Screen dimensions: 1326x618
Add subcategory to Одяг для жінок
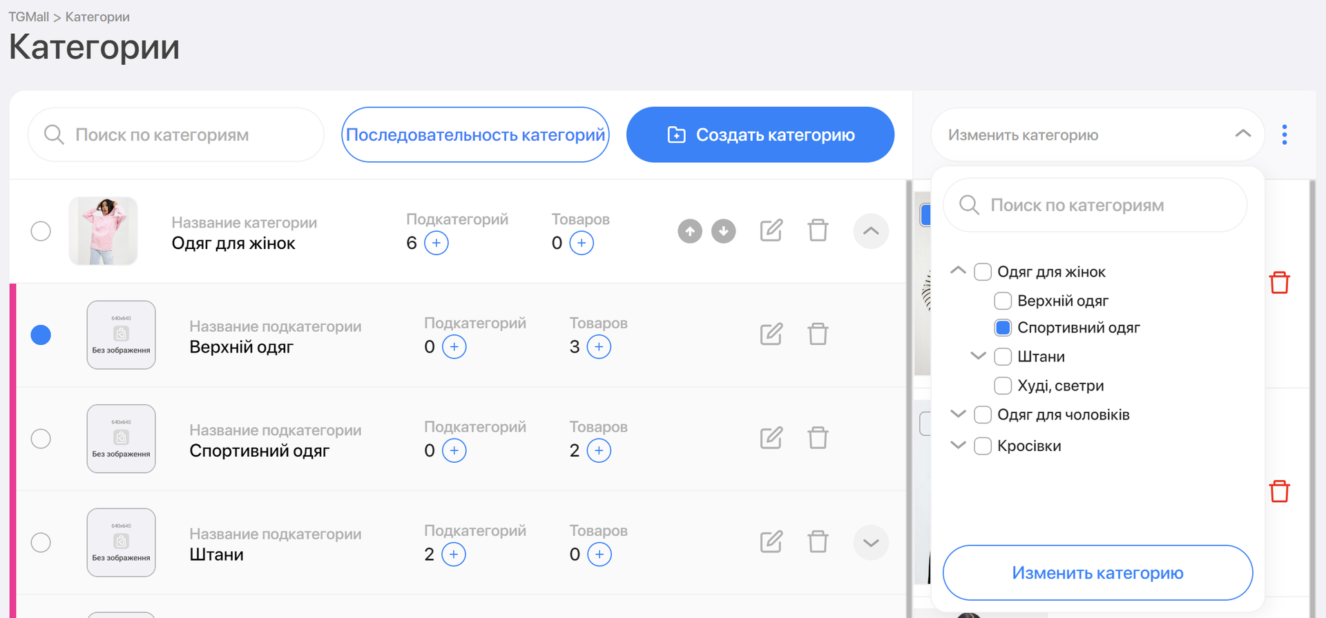click(436, 243)
